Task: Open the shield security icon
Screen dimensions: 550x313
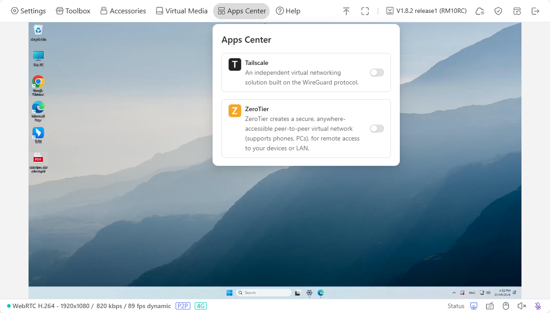Action: [498, 11]
